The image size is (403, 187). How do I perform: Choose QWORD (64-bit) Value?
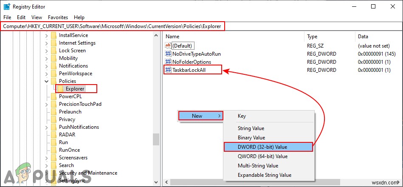(x=268, y=156)
